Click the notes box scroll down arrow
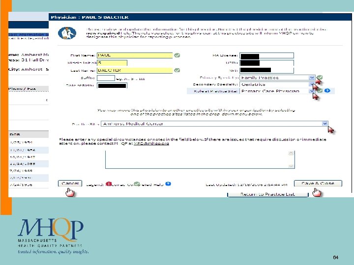Screen dimensions: 354x265 291,166
